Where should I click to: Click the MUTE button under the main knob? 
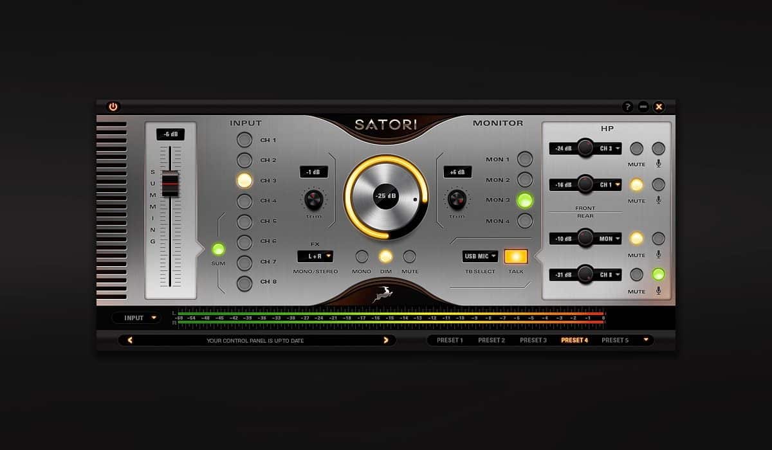pos(409,256)
